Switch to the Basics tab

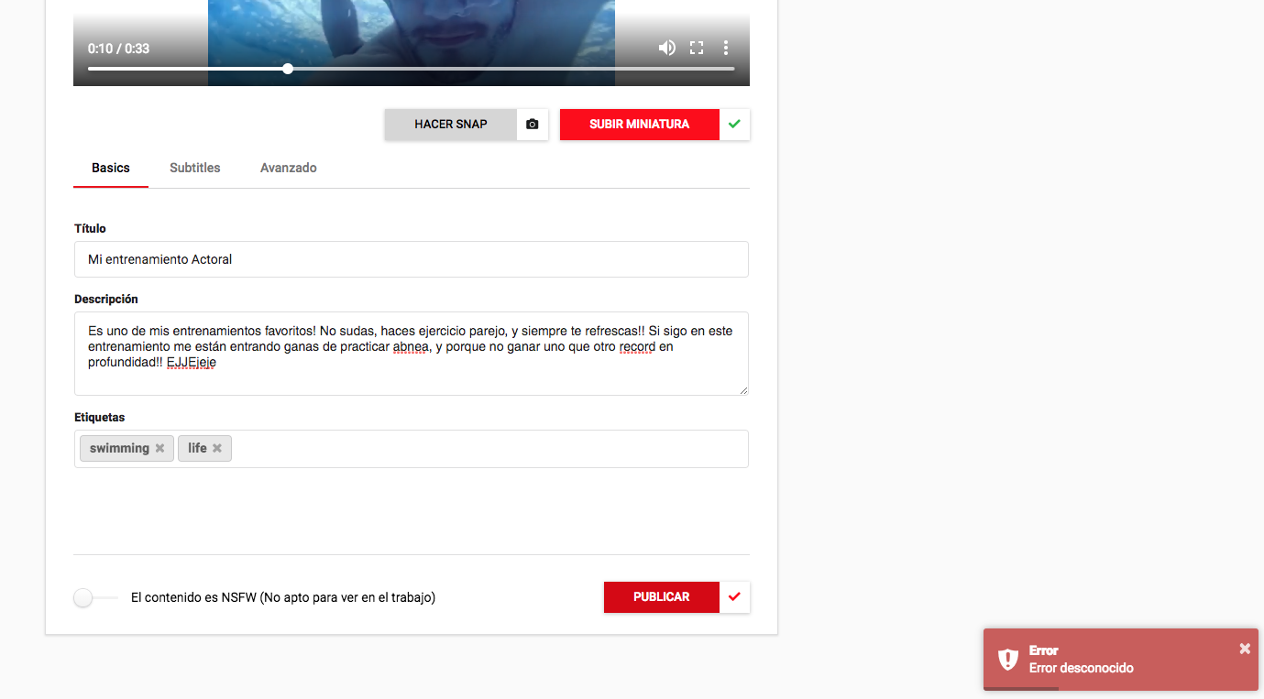pos(111,169)
